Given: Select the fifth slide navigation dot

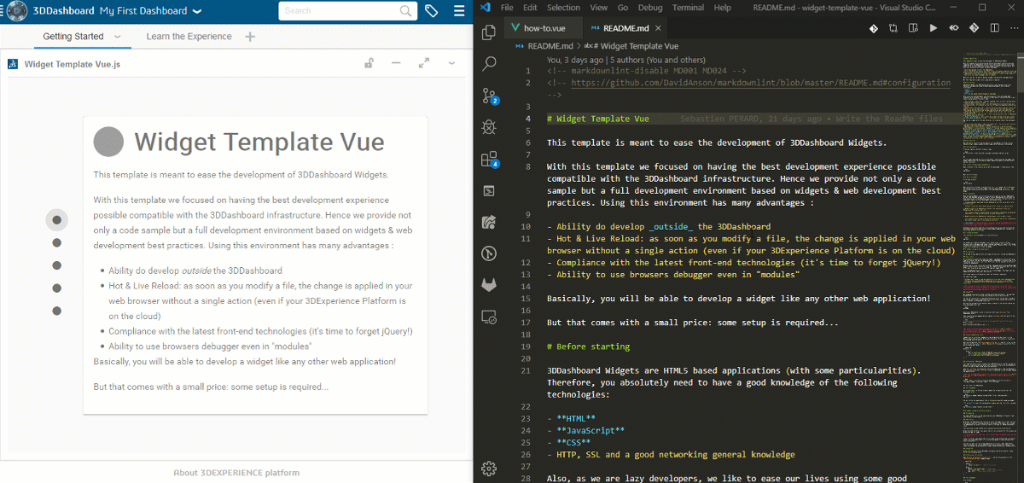Looking at the screenshot, I should tap(57, 311).
